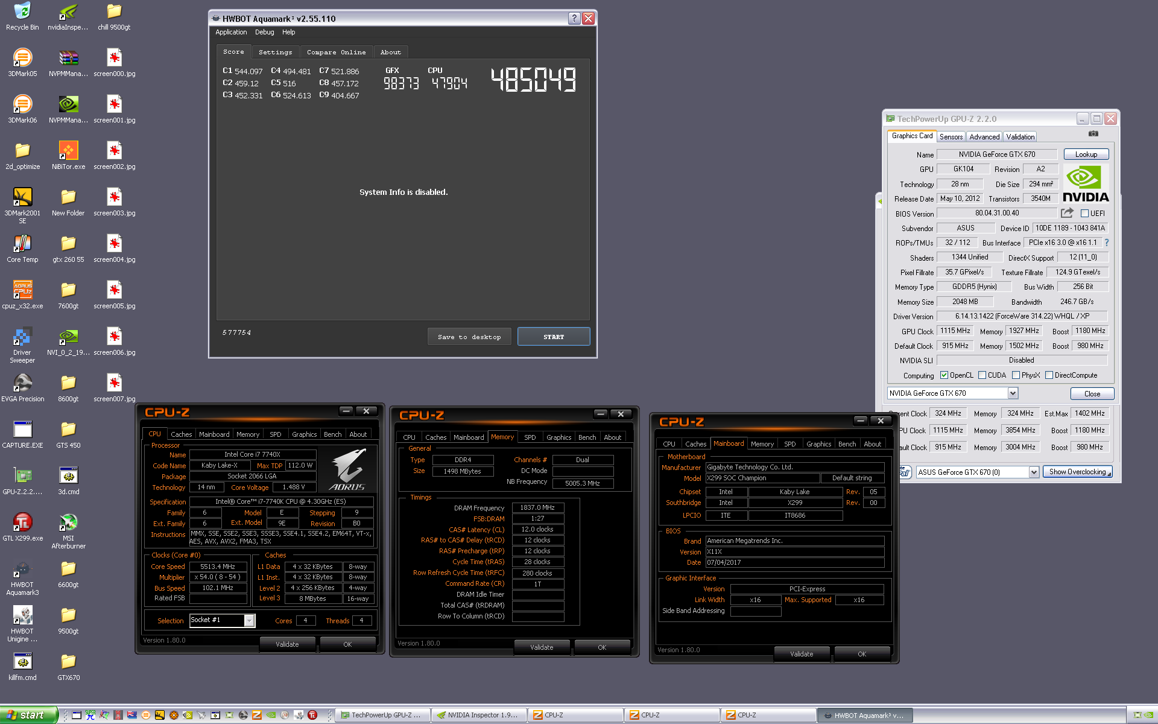Click the Aquamark title bar help button
This screenshot has height=724, width=1158.
[x=574, y=19]
